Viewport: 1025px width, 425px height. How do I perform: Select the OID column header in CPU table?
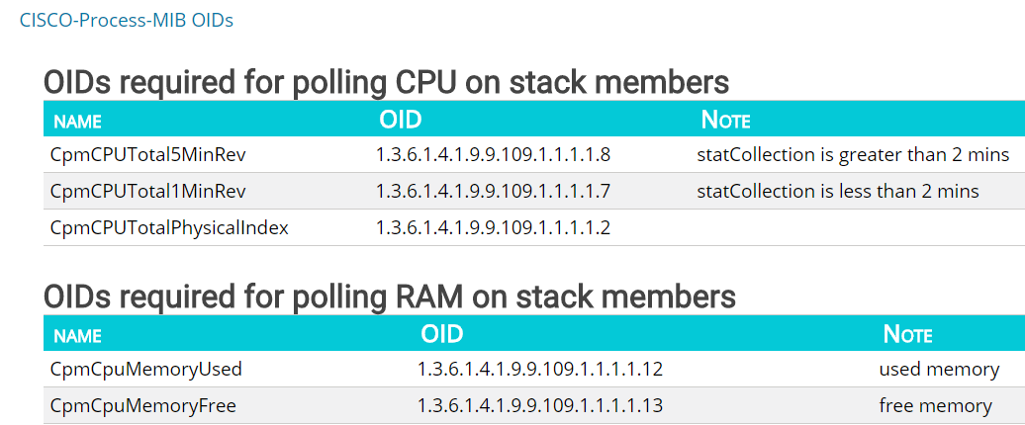400,121
